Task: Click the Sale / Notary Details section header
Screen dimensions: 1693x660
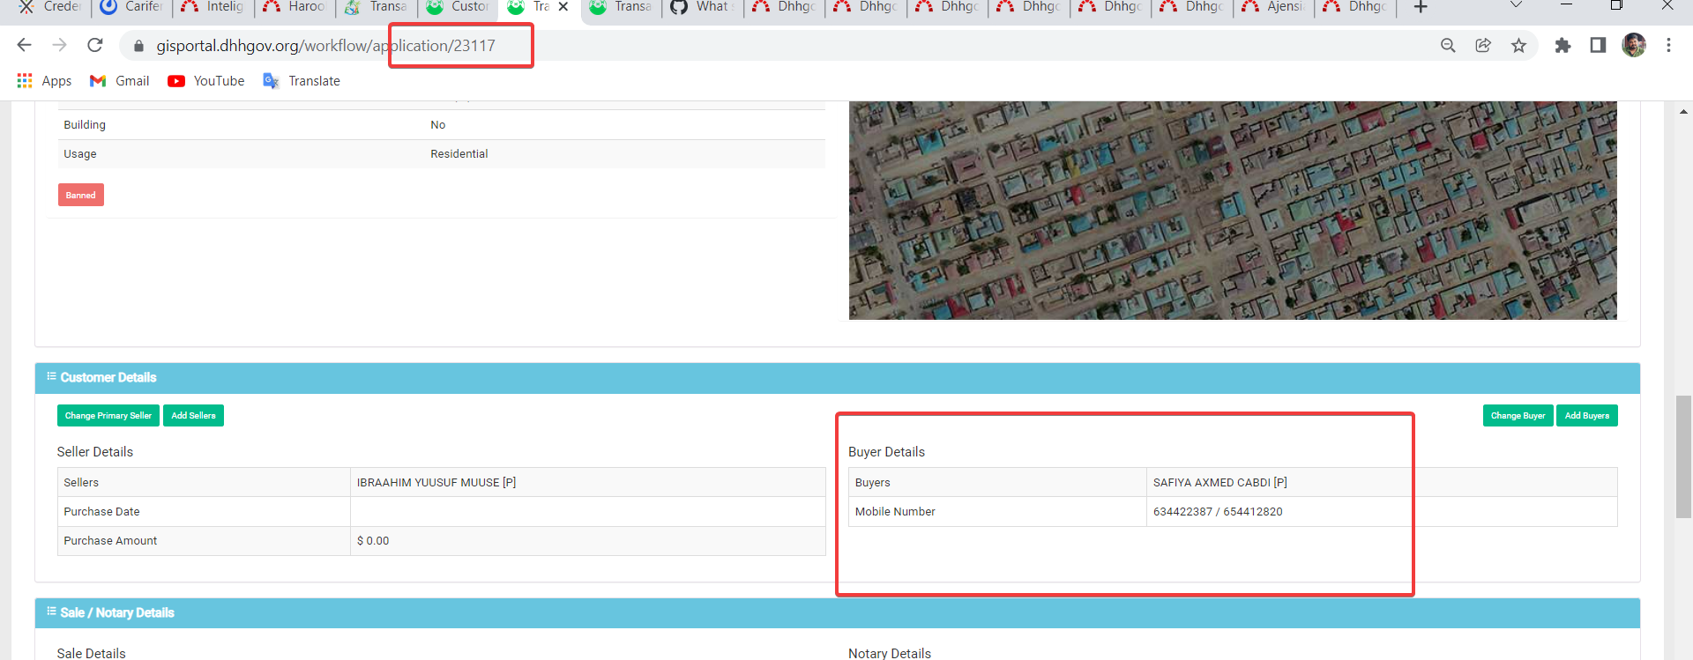Action: (x=838, y=613)
